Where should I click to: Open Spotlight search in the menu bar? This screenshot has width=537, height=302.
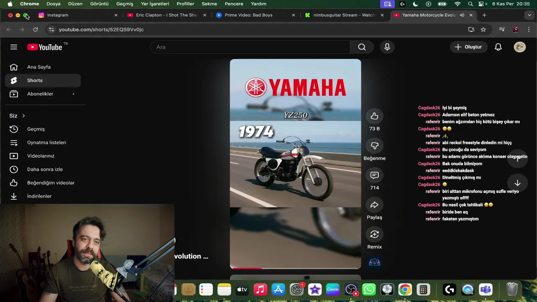click(470, 4)
